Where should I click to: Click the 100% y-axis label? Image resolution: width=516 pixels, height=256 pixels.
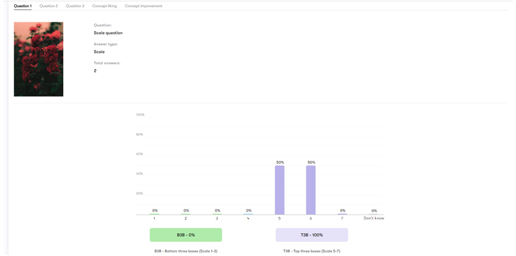[140, 114]
